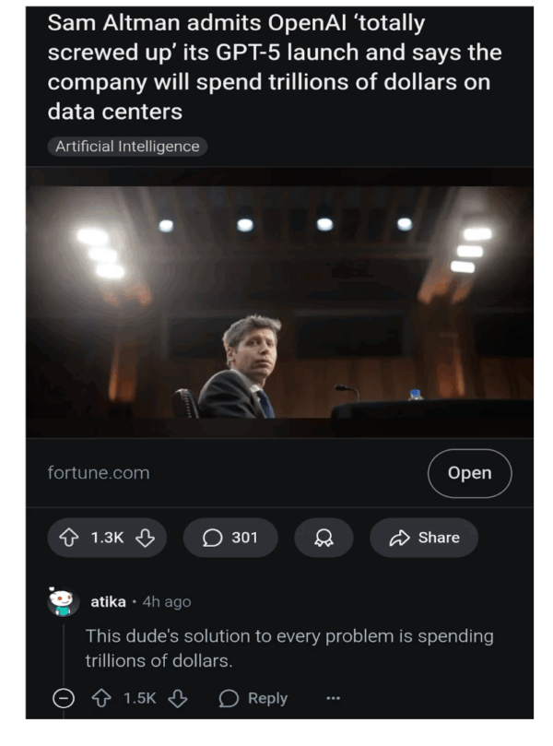This screenshot has height=746, width=553.
Task: Click the 4h ago comment timestamp
Action: (x=167, y=601)
